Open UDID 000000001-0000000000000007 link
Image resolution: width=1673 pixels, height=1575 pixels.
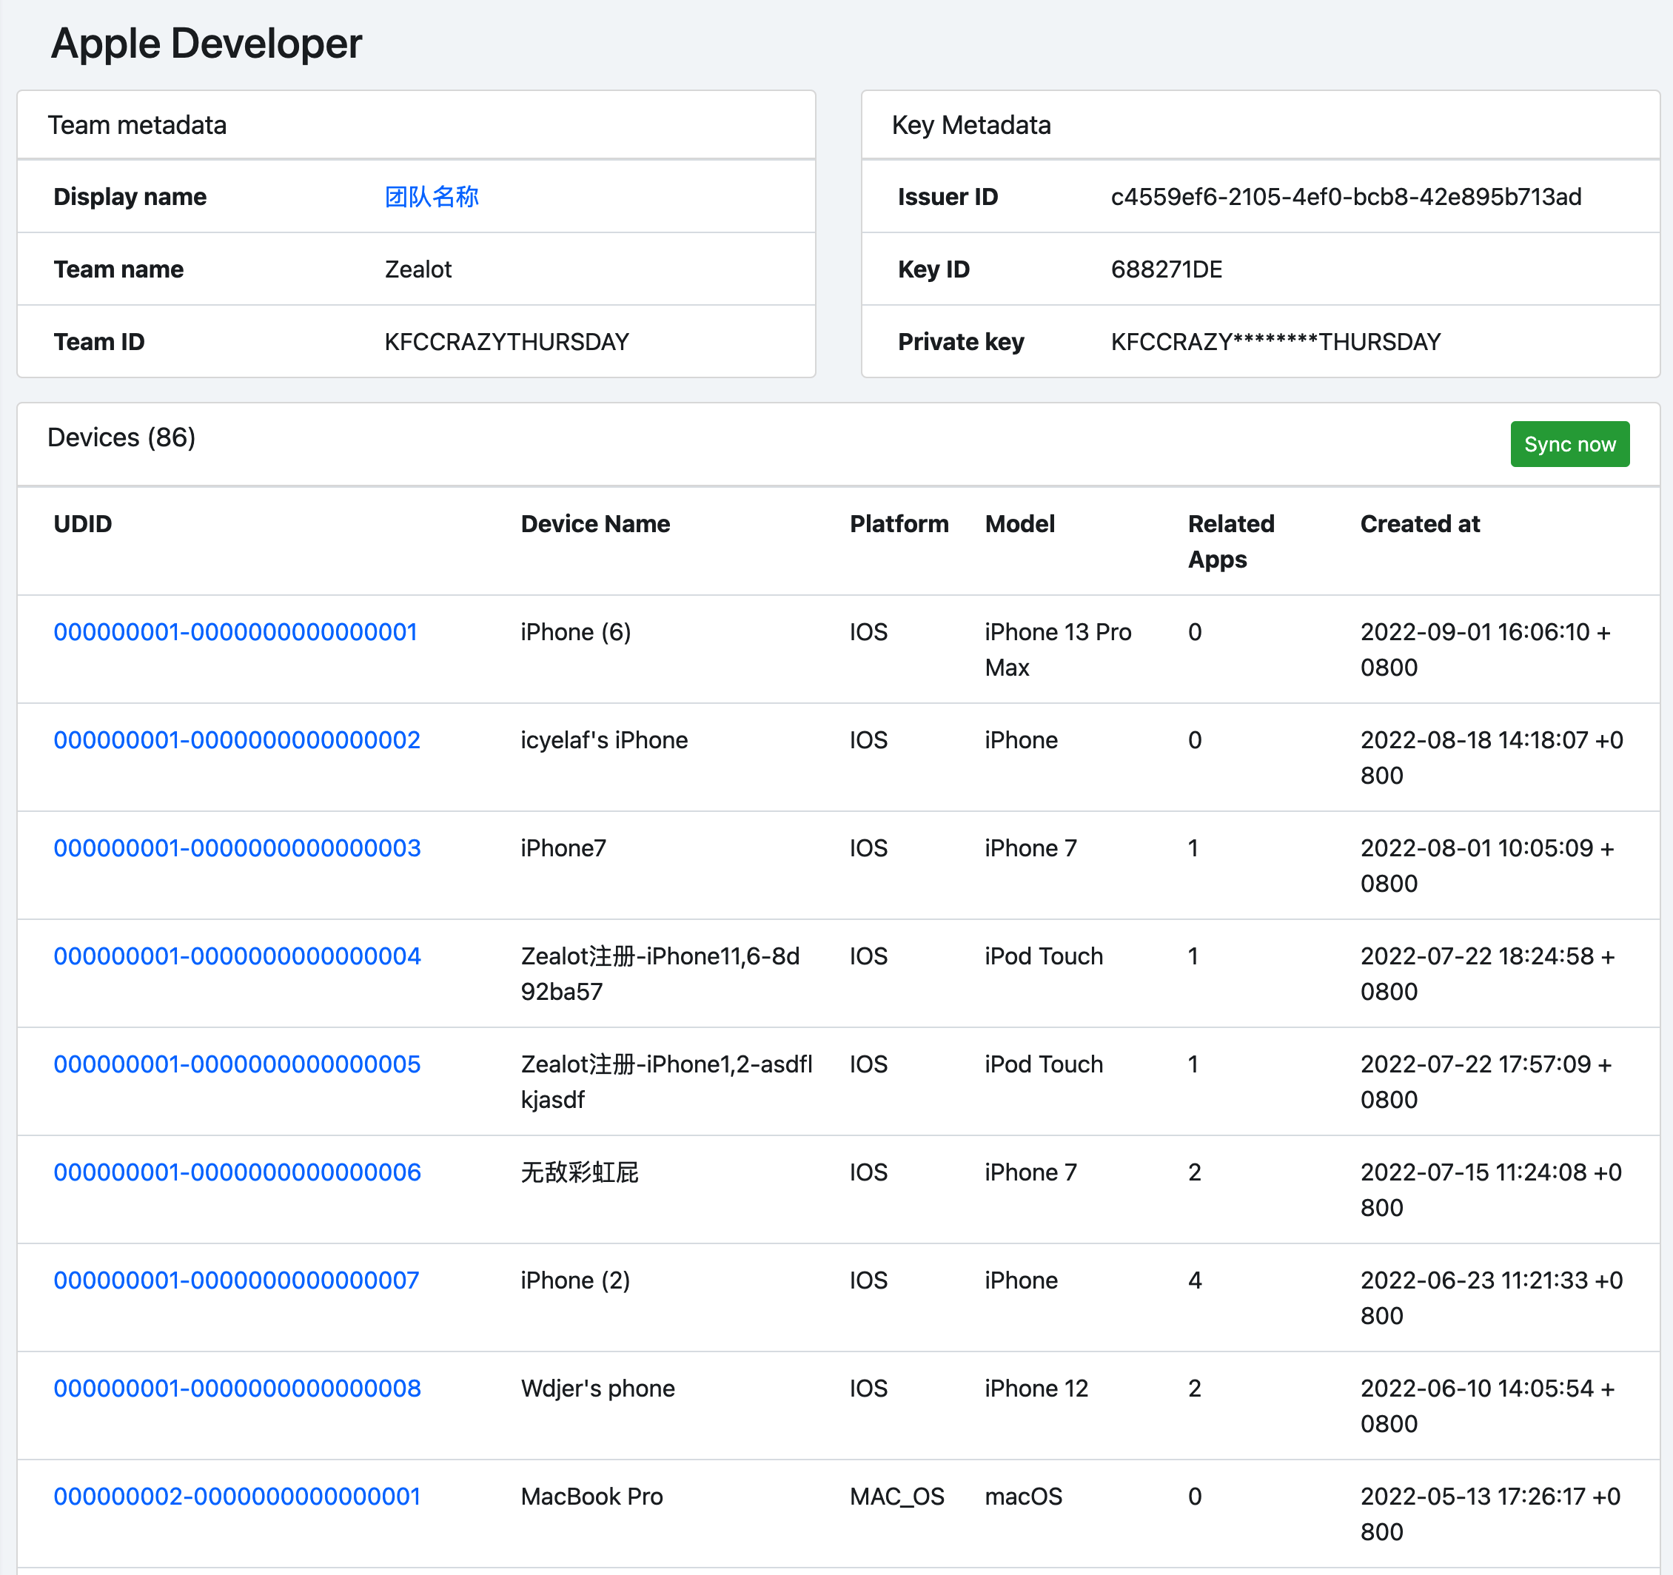236,1280
